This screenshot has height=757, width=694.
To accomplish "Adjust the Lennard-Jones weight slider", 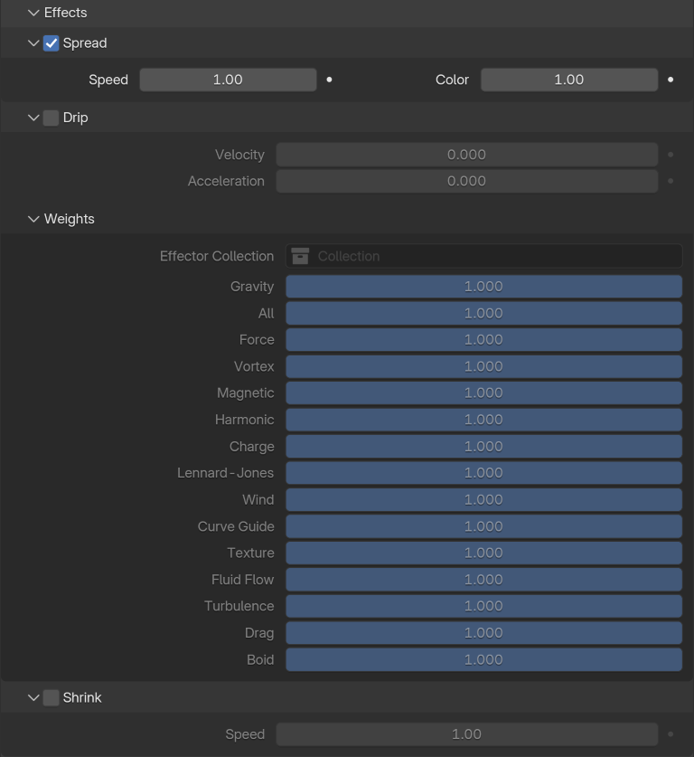I will 483,473.
